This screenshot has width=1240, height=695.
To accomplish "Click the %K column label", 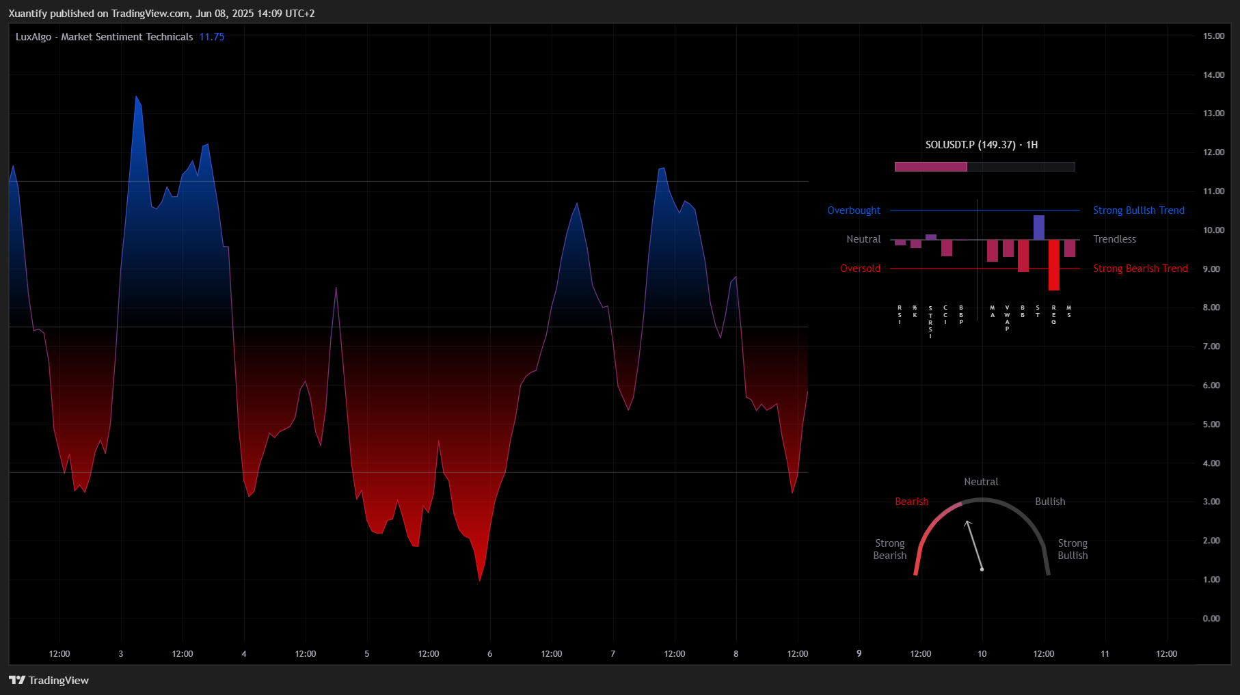I will click(915, 311).
